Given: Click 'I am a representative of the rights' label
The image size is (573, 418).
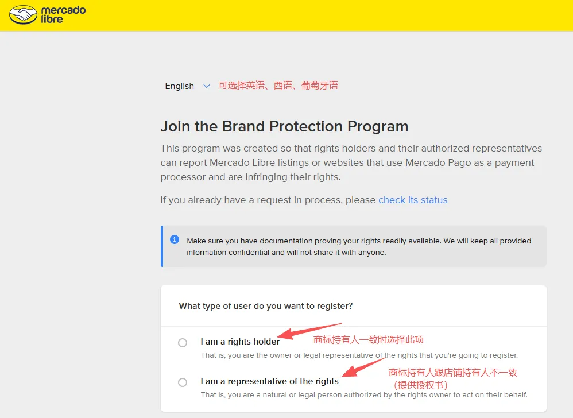Looking at the screenshot, I should pyautogui.click(x=270, y=381).
